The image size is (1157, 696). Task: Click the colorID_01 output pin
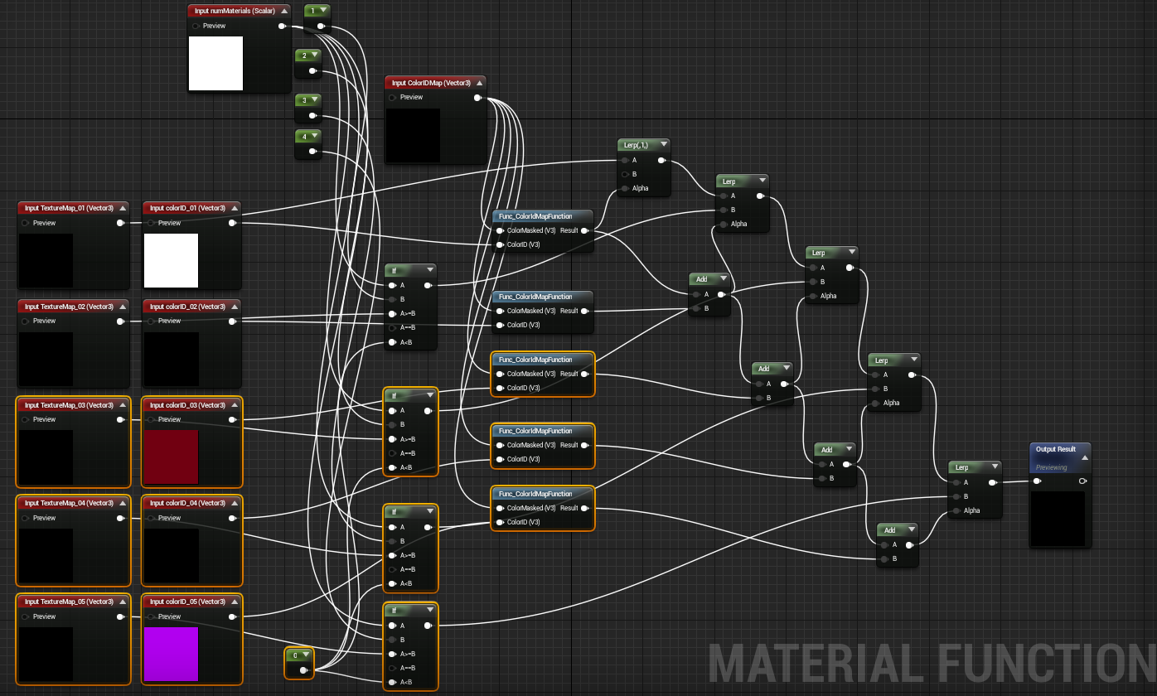tap(232, 223)
